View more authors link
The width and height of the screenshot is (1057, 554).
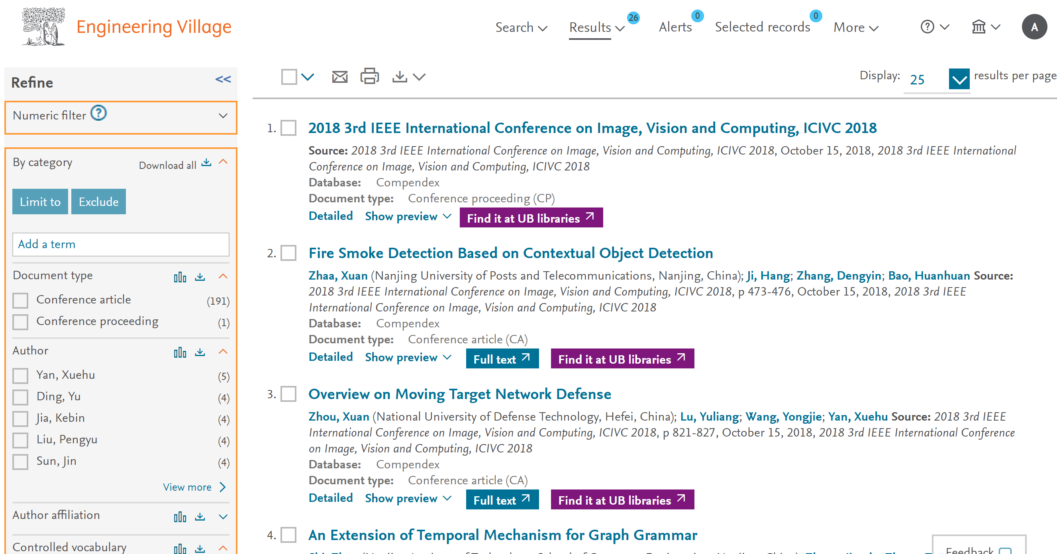[194, 487]
